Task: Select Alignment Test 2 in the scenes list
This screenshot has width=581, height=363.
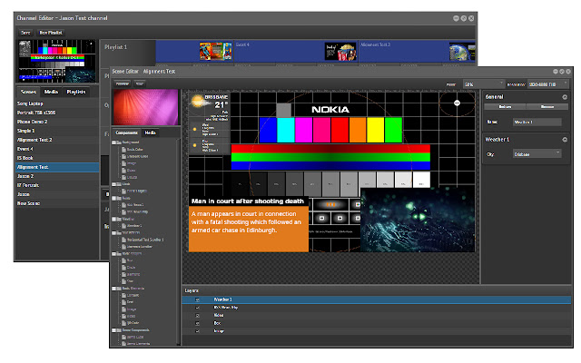Action: (57, 140)
